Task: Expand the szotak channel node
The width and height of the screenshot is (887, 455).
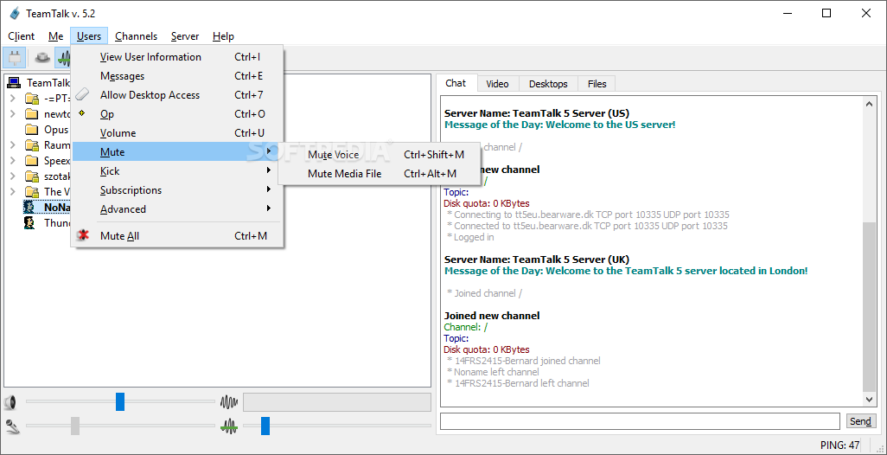Action: click(x=12, y=176)
